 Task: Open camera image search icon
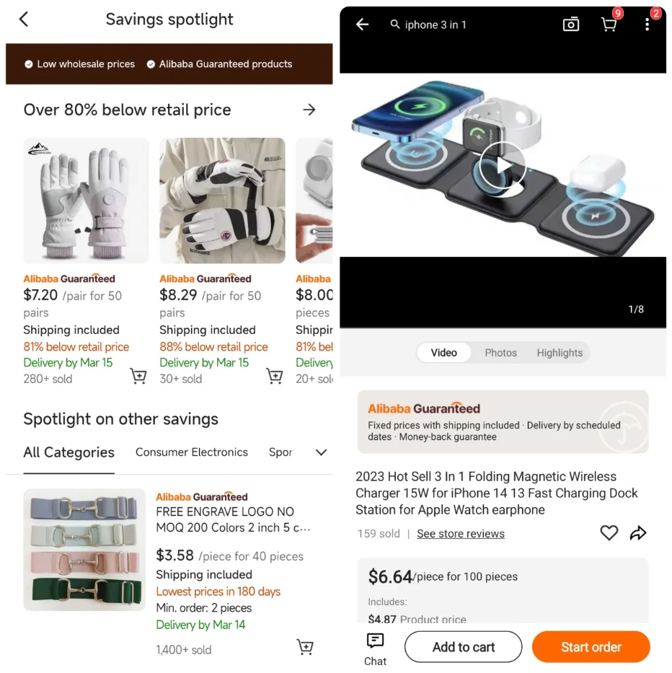[x=571, y=25]
